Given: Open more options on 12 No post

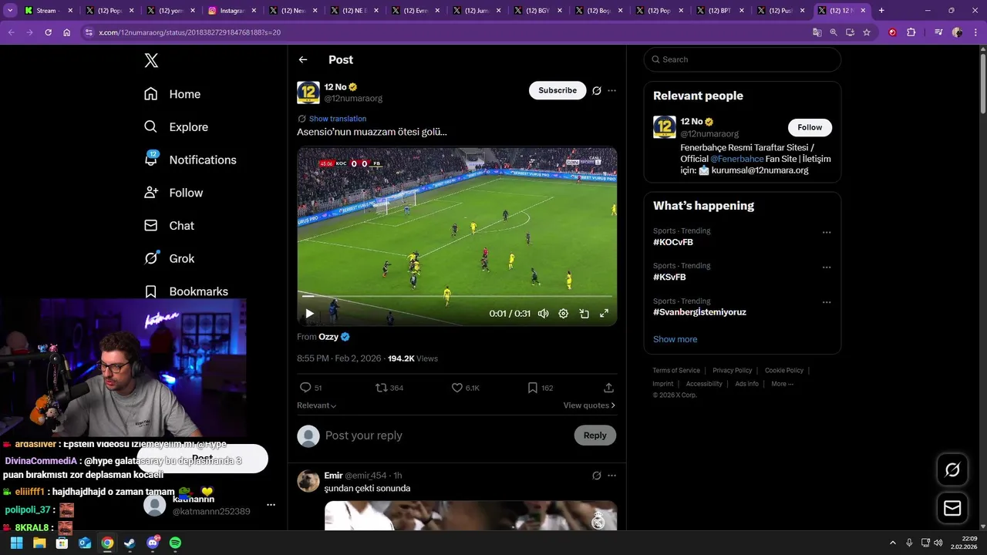Looking at the screenshot, I should [611, 90].
